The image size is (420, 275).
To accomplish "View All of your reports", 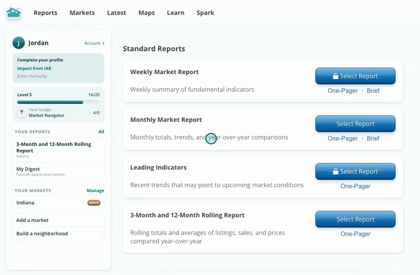I will click(x=101, y=132).
